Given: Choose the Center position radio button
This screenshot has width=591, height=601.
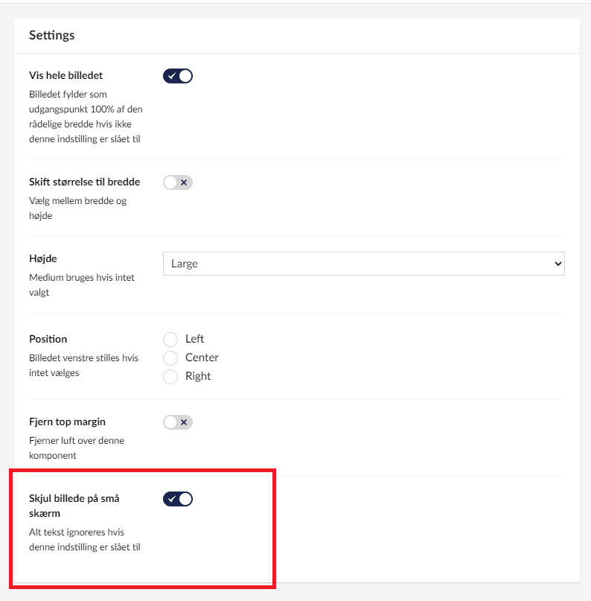Looking at the screenshot, I should point(171,358).
